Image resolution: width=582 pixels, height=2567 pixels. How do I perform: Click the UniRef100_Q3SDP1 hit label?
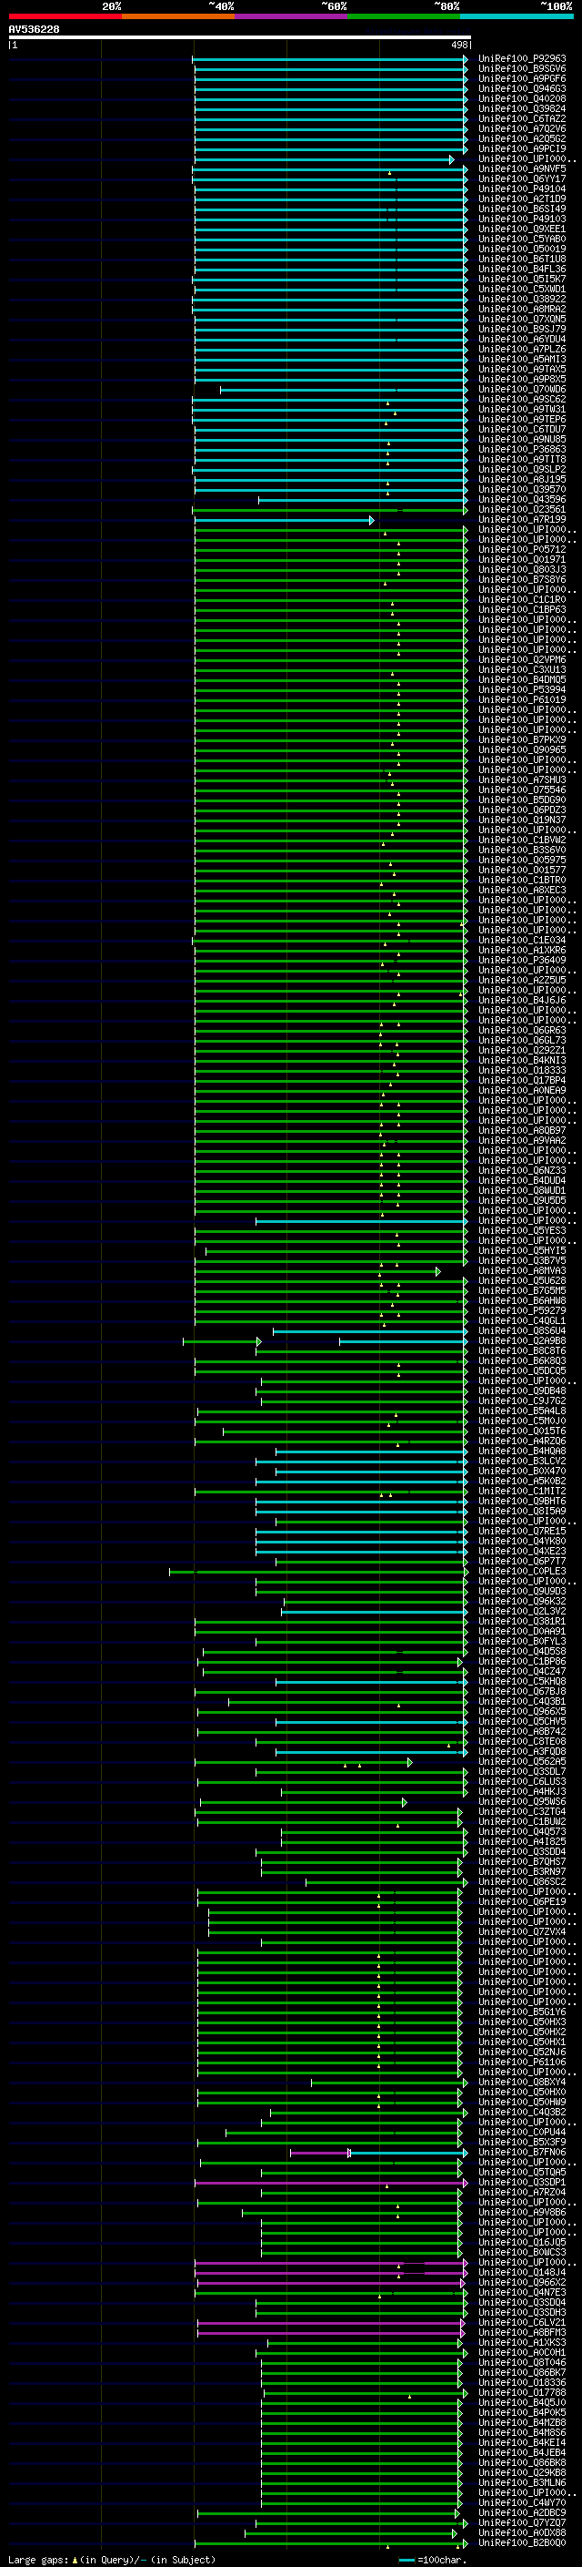521,2183
